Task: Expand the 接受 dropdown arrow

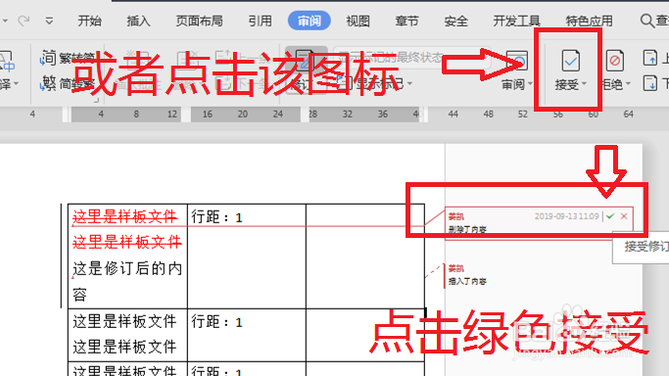Action: click(584, 84)
